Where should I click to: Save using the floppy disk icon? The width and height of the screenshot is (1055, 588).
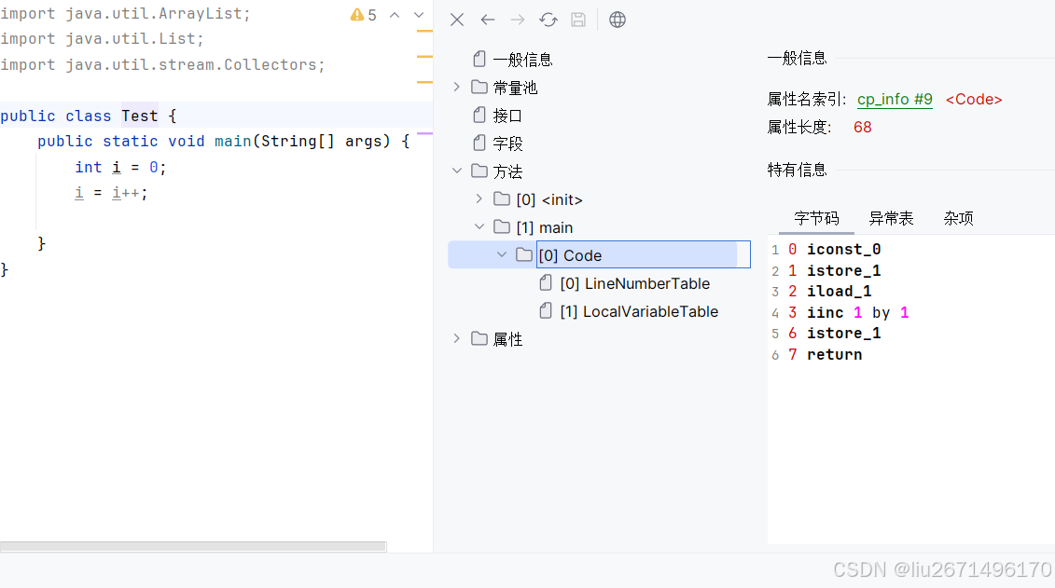[x=578, y=20]
